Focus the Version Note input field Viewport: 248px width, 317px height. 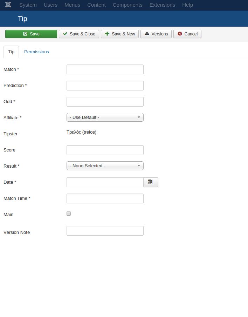point(105,231)
